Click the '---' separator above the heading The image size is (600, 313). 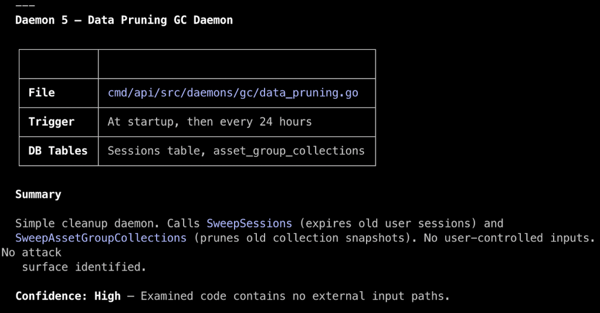pos(25,5)
